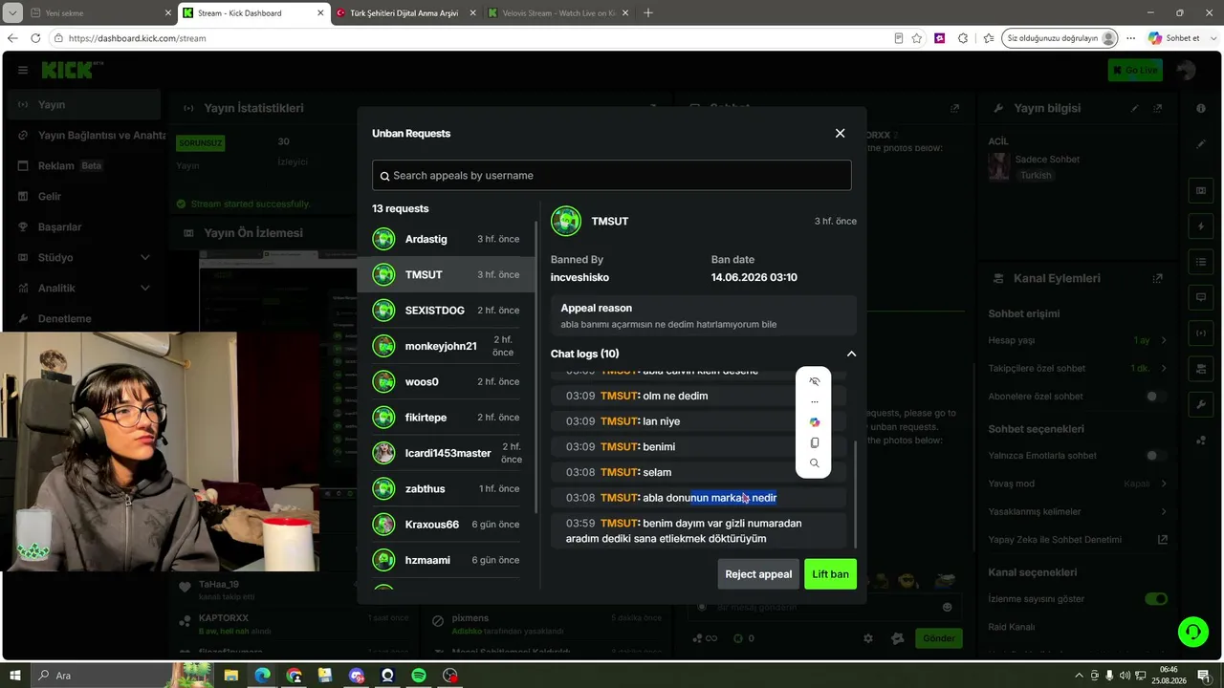Open Yavaş mod options chevron

1164,484
